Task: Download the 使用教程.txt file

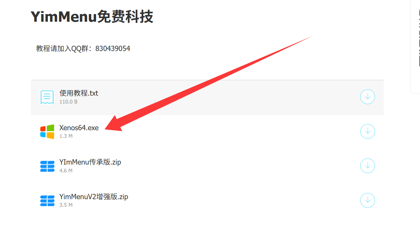Action: [x=367, y=97]
